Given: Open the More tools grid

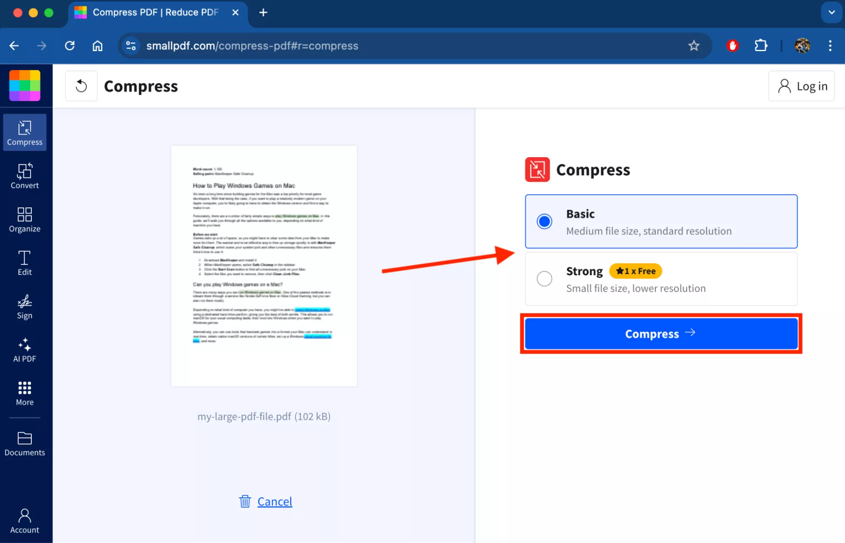Looking at the screenshot, I should tap(25, 393).
